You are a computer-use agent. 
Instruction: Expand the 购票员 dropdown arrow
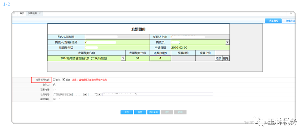(227, 42)
